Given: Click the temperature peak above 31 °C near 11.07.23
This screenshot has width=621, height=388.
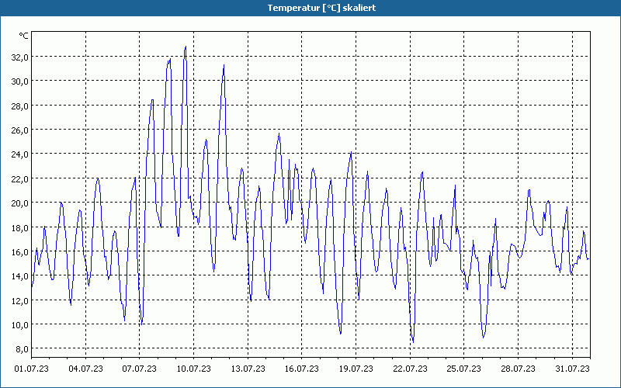Looking at the screenshot, I should (x=224, y=66).
